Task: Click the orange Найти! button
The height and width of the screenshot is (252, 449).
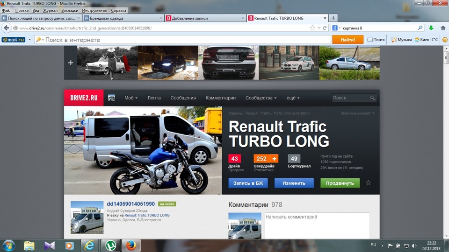Action: tap(348, 40)
